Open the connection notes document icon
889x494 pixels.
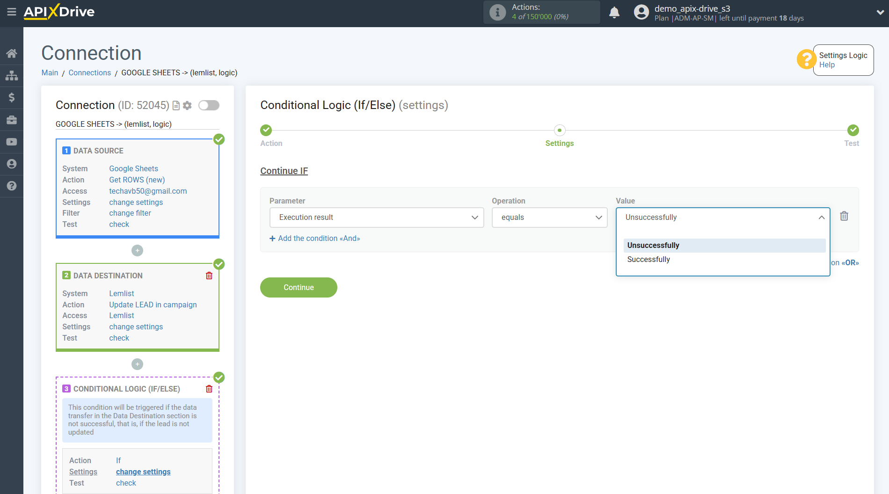tap(176, 106)
